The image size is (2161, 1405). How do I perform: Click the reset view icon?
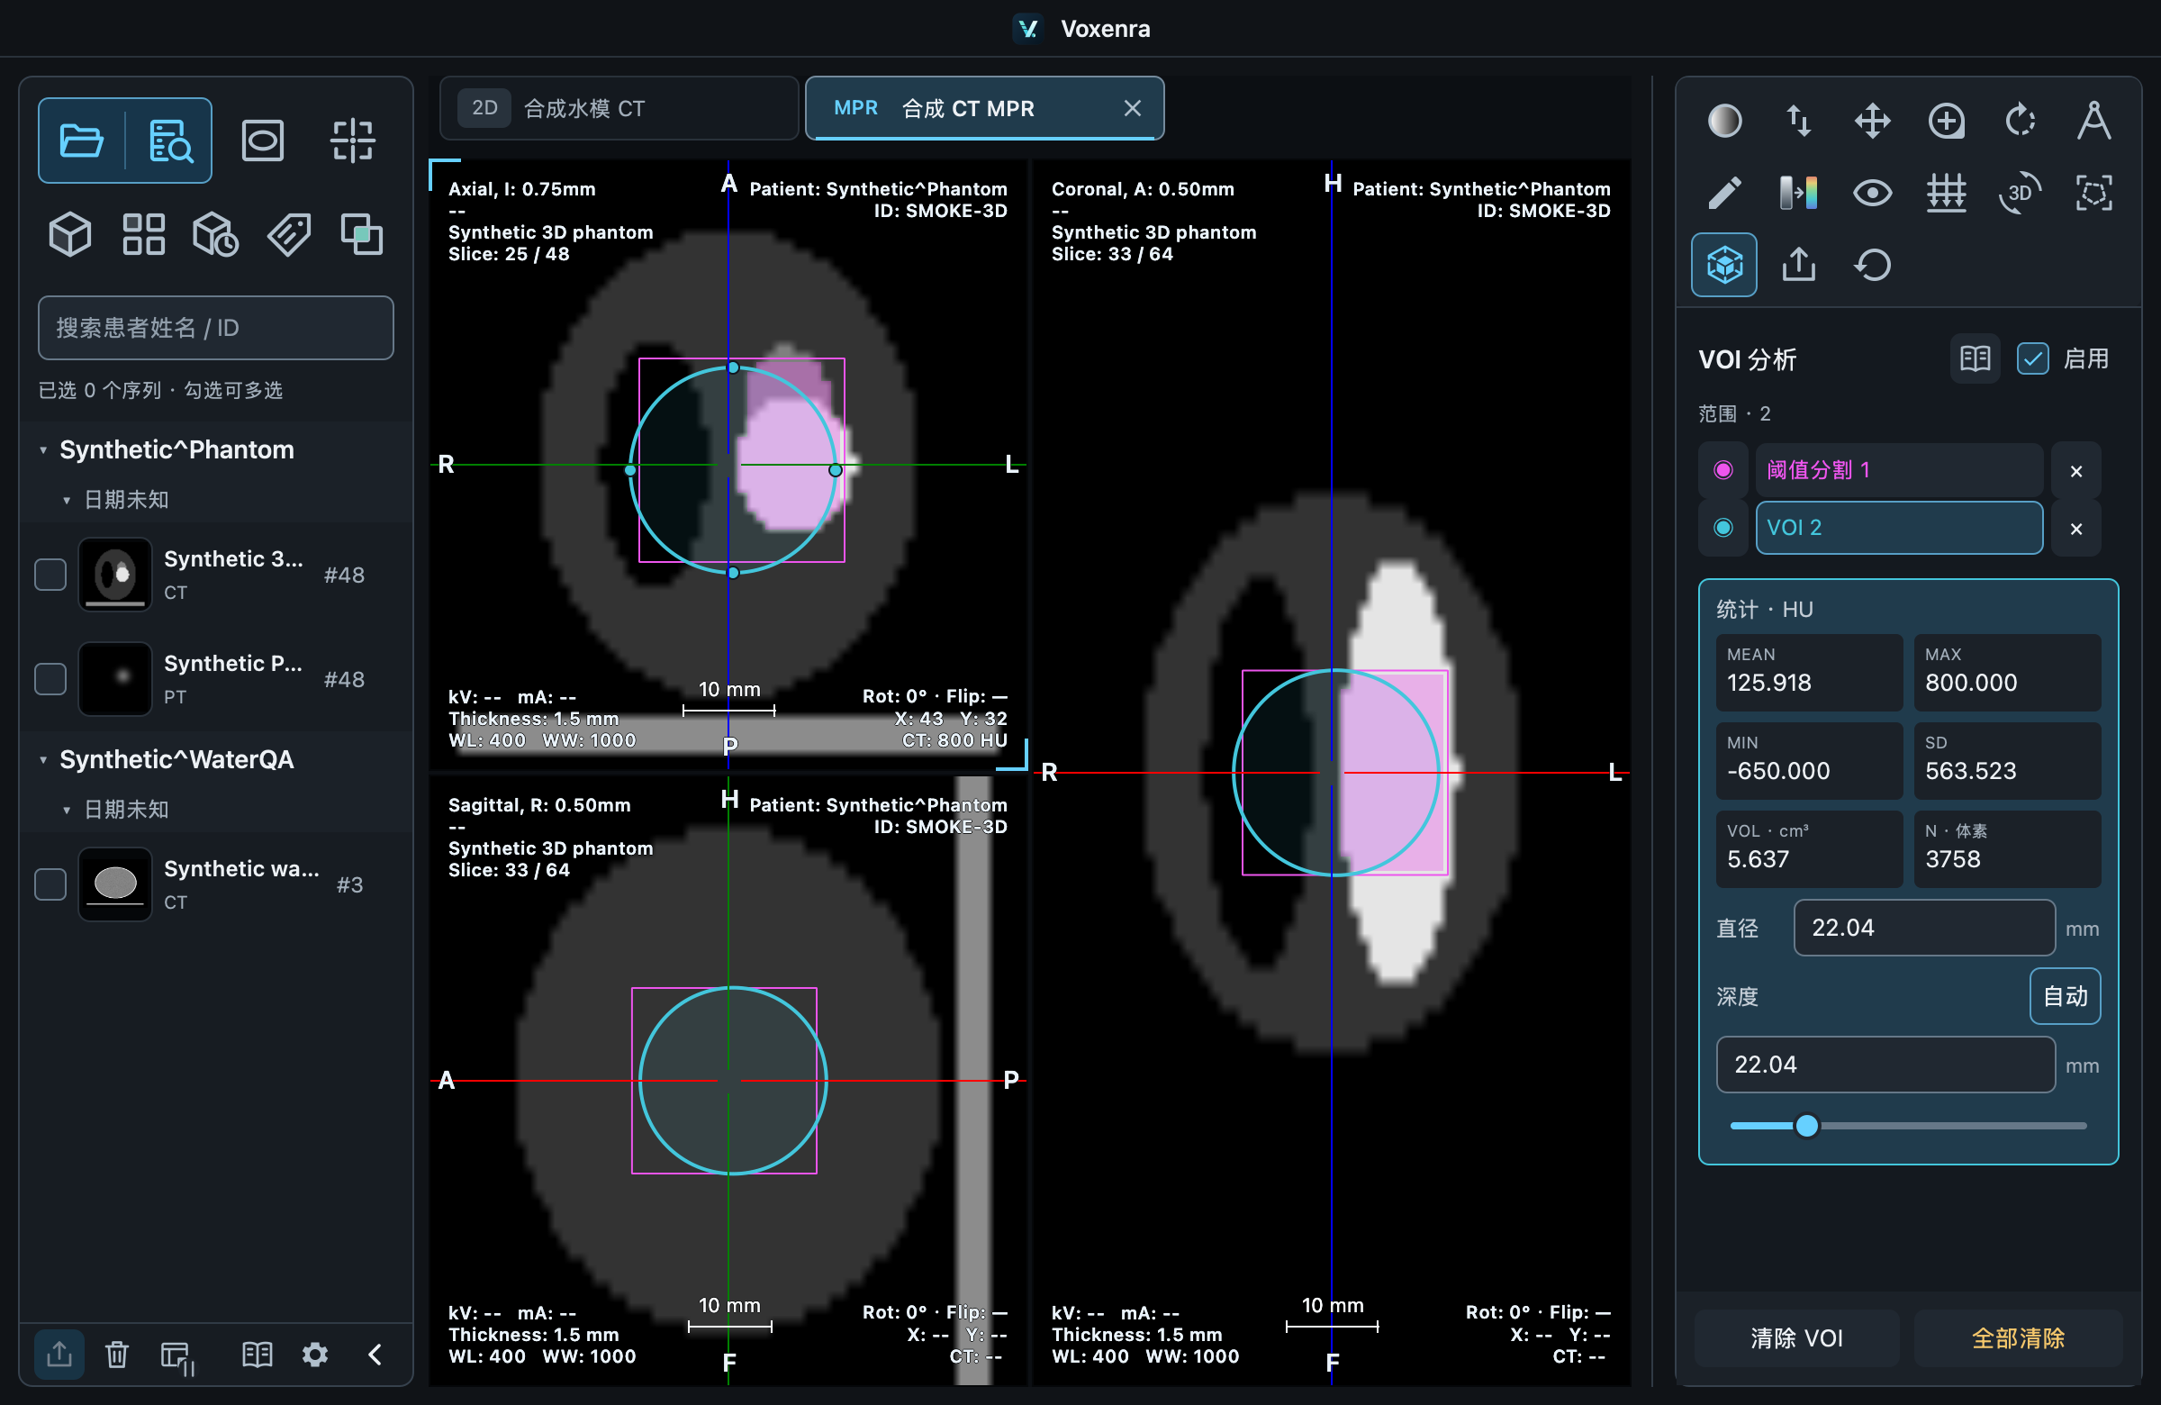coord(1871,265)
